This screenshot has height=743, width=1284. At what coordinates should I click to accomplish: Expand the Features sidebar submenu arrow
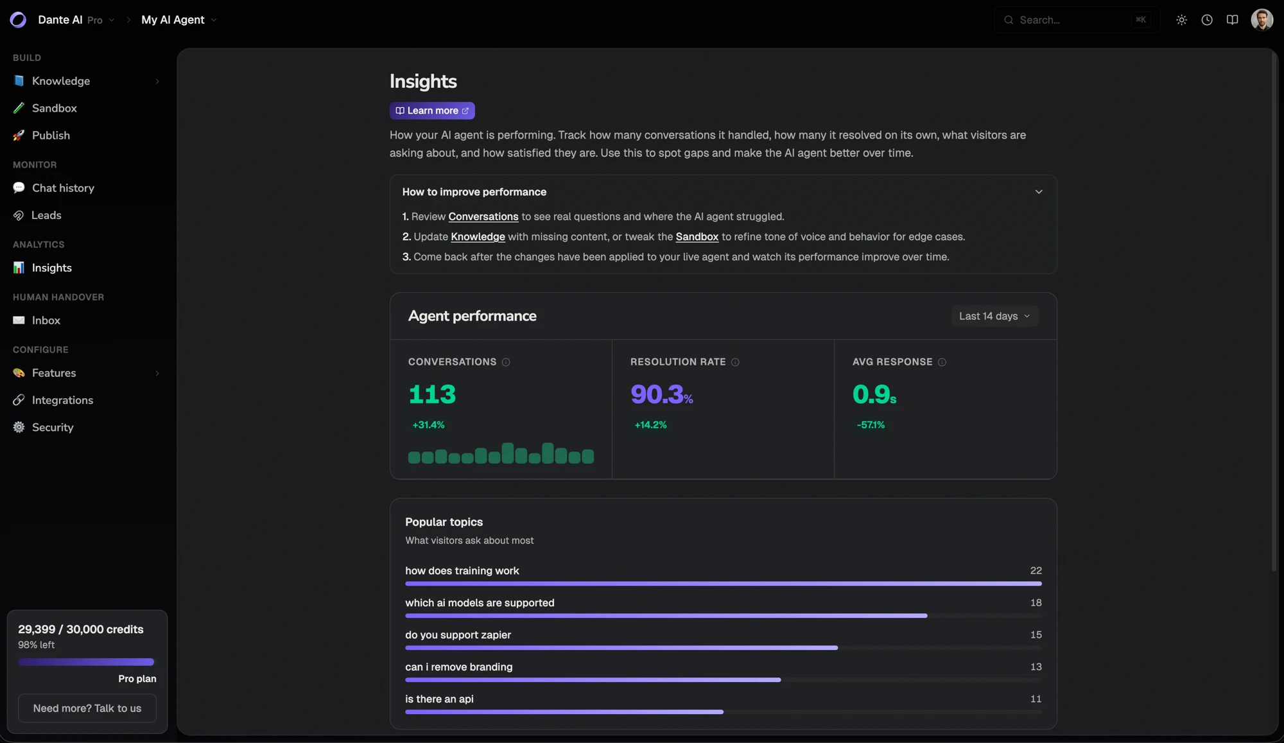tap(157, 373)
